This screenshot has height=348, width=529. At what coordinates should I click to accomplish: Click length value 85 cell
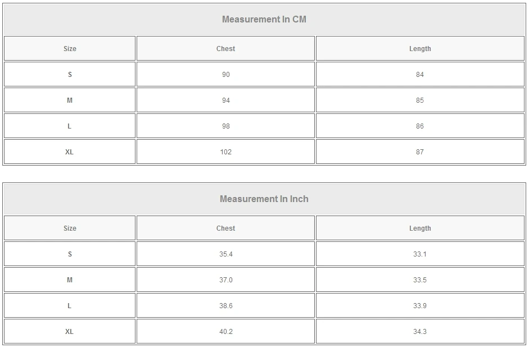coord(420,100)
